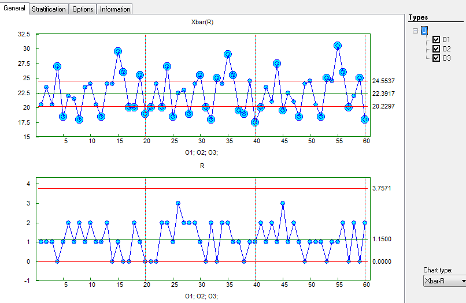
Task: Switch to the Stratification tab
Action: click(49, 9)
